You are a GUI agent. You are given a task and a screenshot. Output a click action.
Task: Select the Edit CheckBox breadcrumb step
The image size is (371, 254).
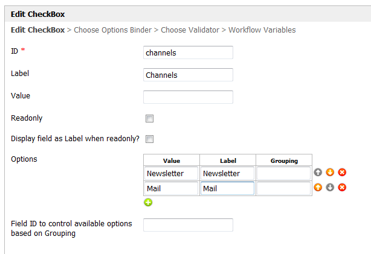coord(38,30)
